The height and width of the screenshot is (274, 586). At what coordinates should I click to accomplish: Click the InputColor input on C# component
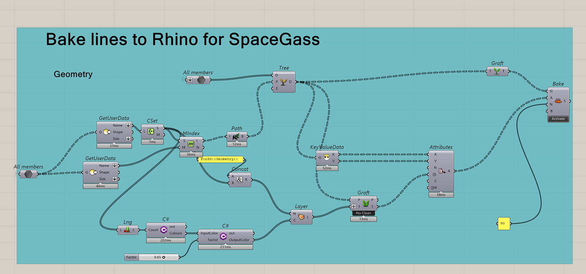click(x=209, y=233)
